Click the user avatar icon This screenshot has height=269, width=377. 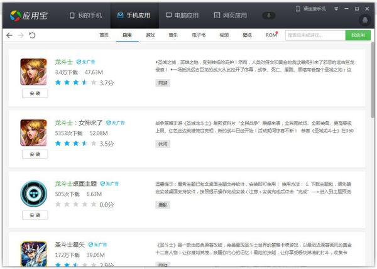(x=365, y=20)
